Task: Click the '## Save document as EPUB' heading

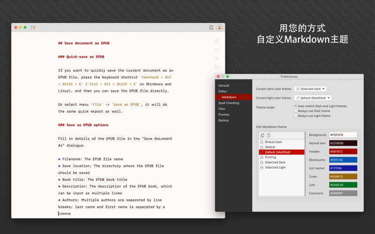Action: pyautogui.click(x=84, y=43)
